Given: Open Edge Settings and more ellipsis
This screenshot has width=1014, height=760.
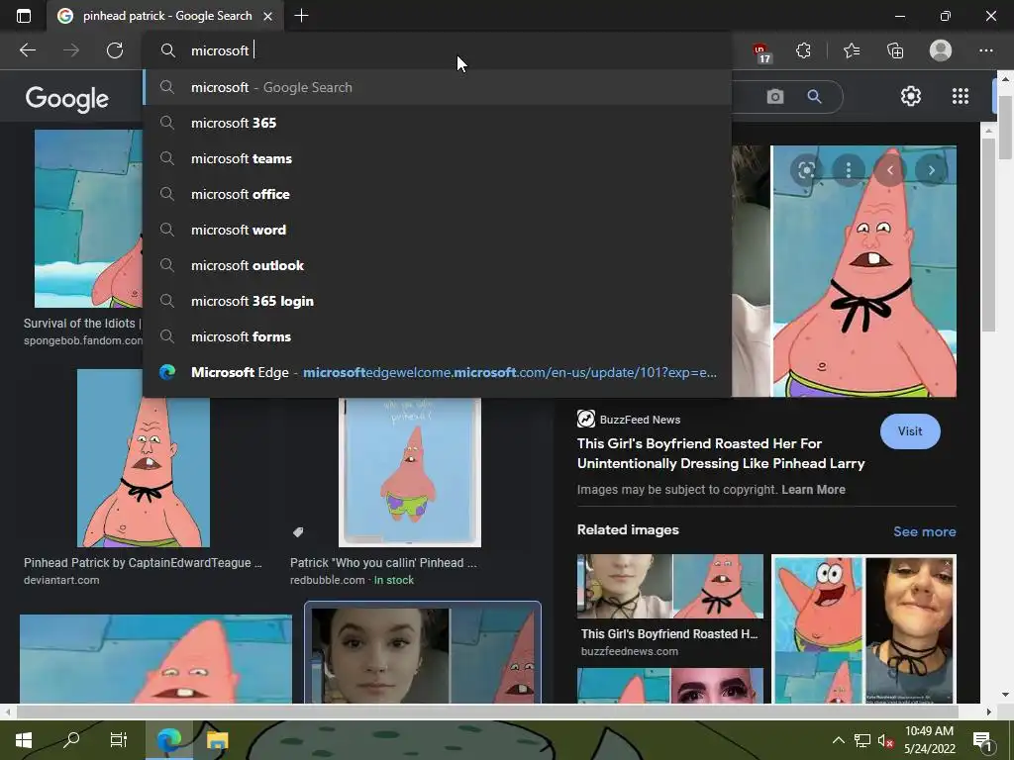Looking at the screenshot, I should pyautogui.click(x=985, y=50).
